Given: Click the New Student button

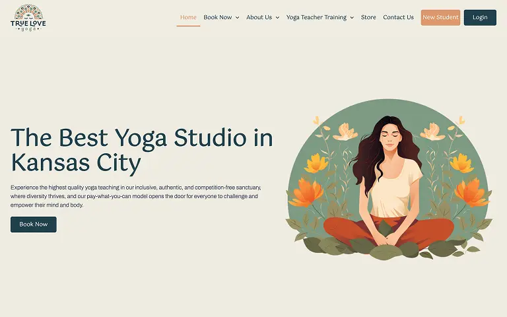Looking at the screenshot, I should point(440,17).
